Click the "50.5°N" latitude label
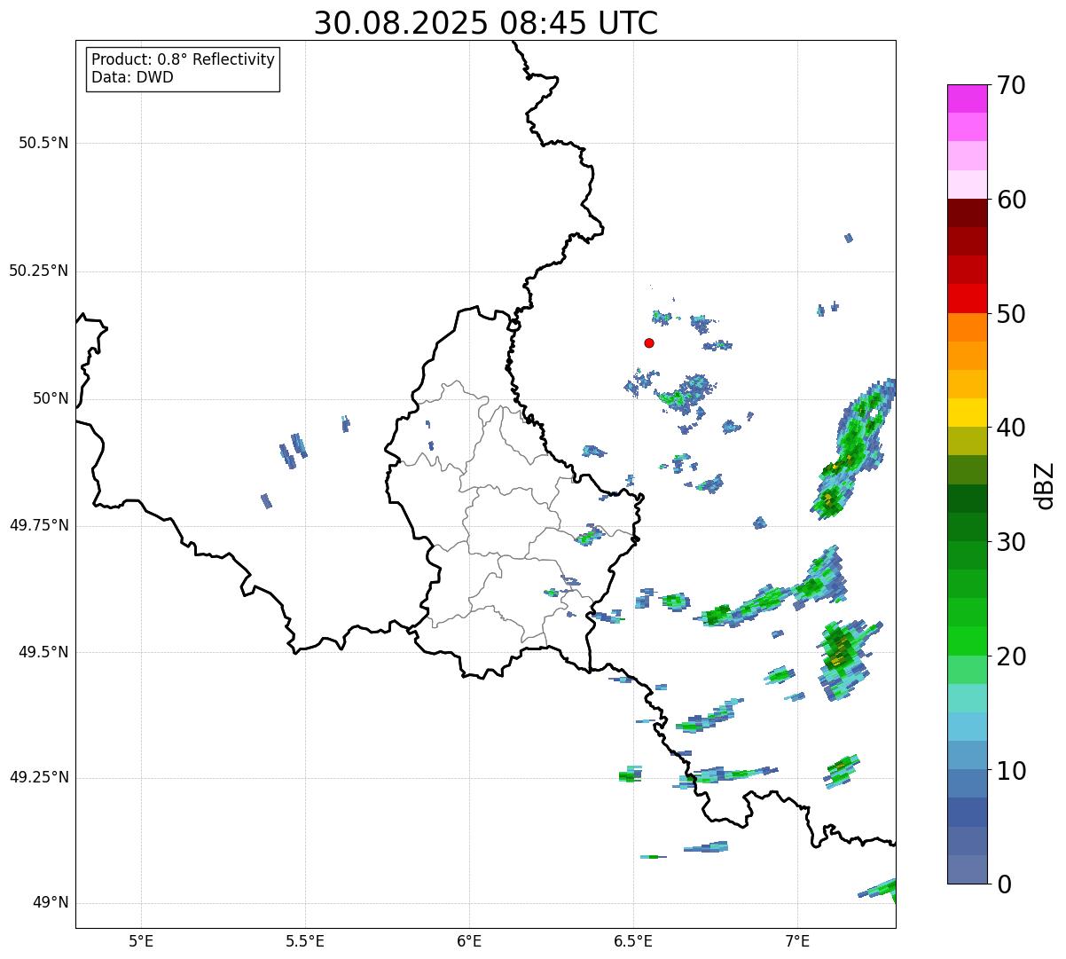The height and width of the screenshot is (959, 1066). point(43,143)
